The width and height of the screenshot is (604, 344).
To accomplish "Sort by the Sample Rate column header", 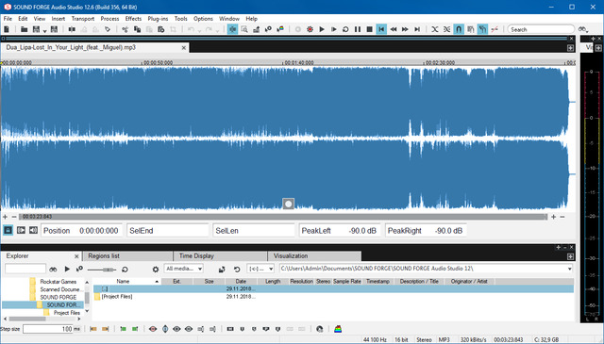I will pos(347,281).
